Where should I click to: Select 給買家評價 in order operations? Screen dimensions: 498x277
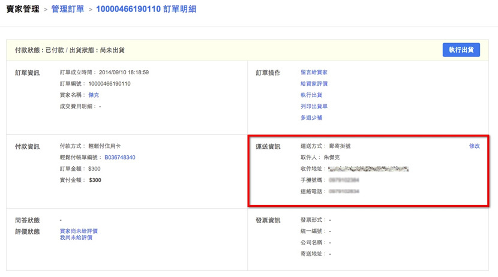(x=314, y=84)
